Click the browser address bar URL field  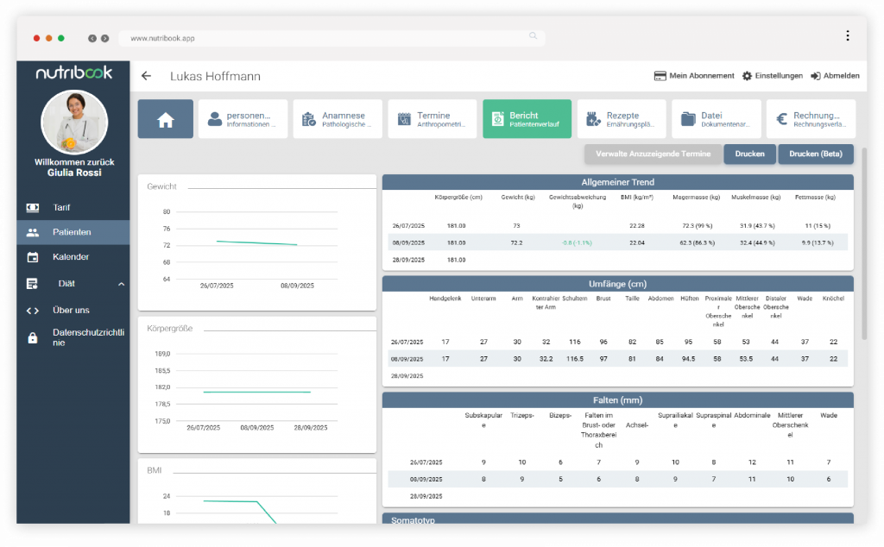point(328,38)
